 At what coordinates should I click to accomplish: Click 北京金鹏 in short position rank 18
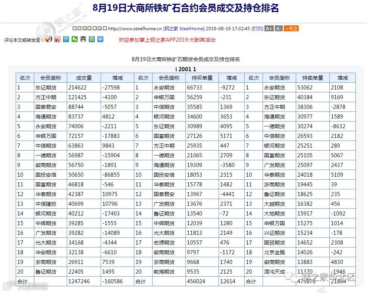click(x=275, y=252)
